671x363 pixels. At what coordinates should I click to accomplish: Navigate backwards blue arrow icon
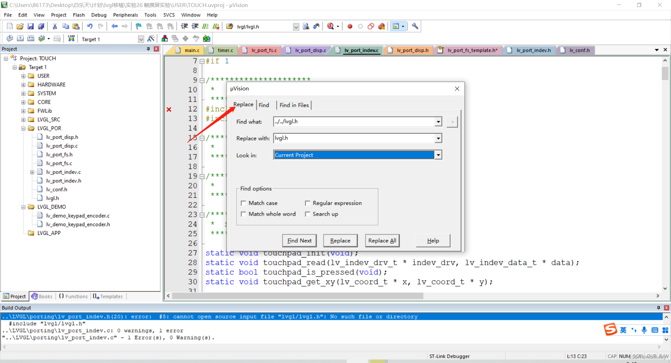coord(114,27)
